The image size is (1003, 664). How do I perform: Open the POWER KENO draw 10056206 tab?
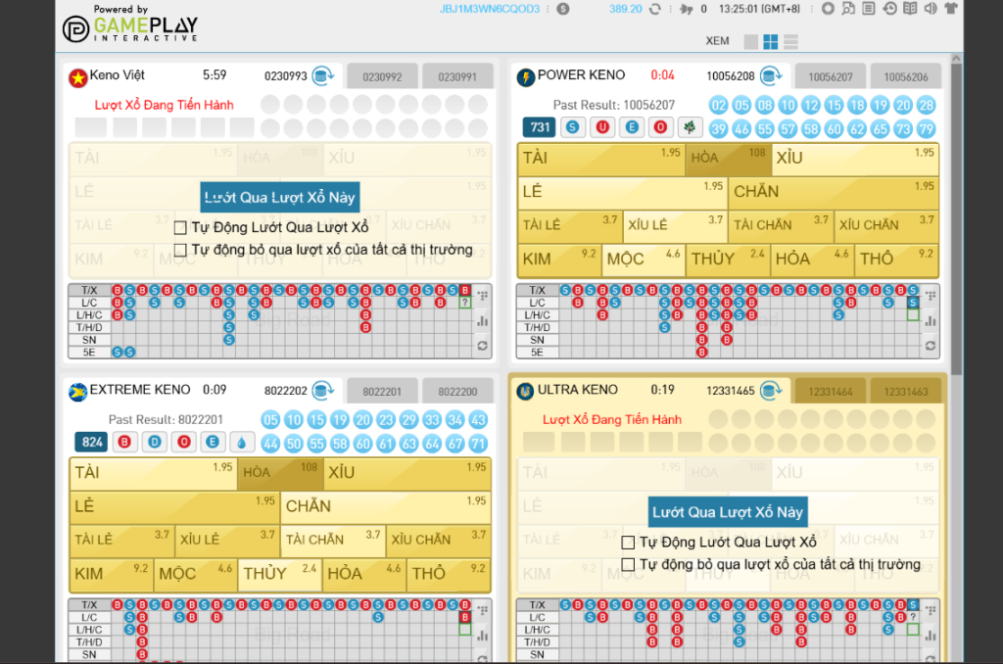click(x=906, y=76)
